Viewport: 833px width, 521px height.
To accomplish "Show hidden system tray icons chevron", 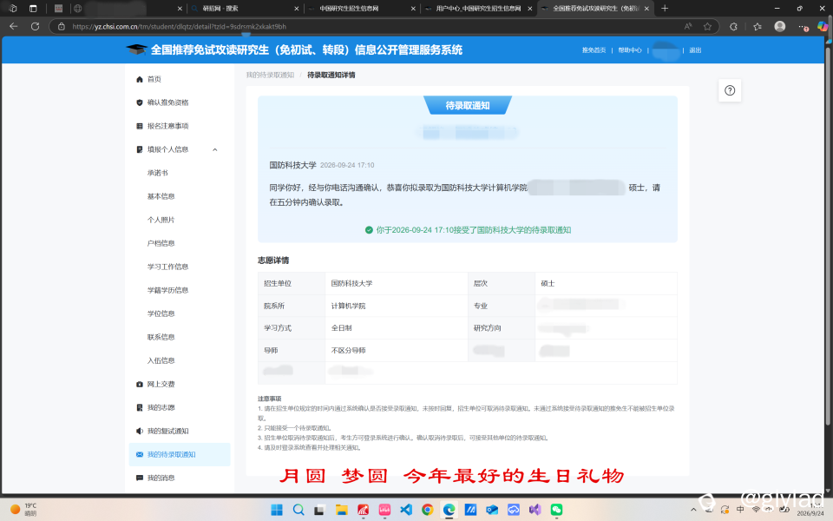I will pos(693,510).
